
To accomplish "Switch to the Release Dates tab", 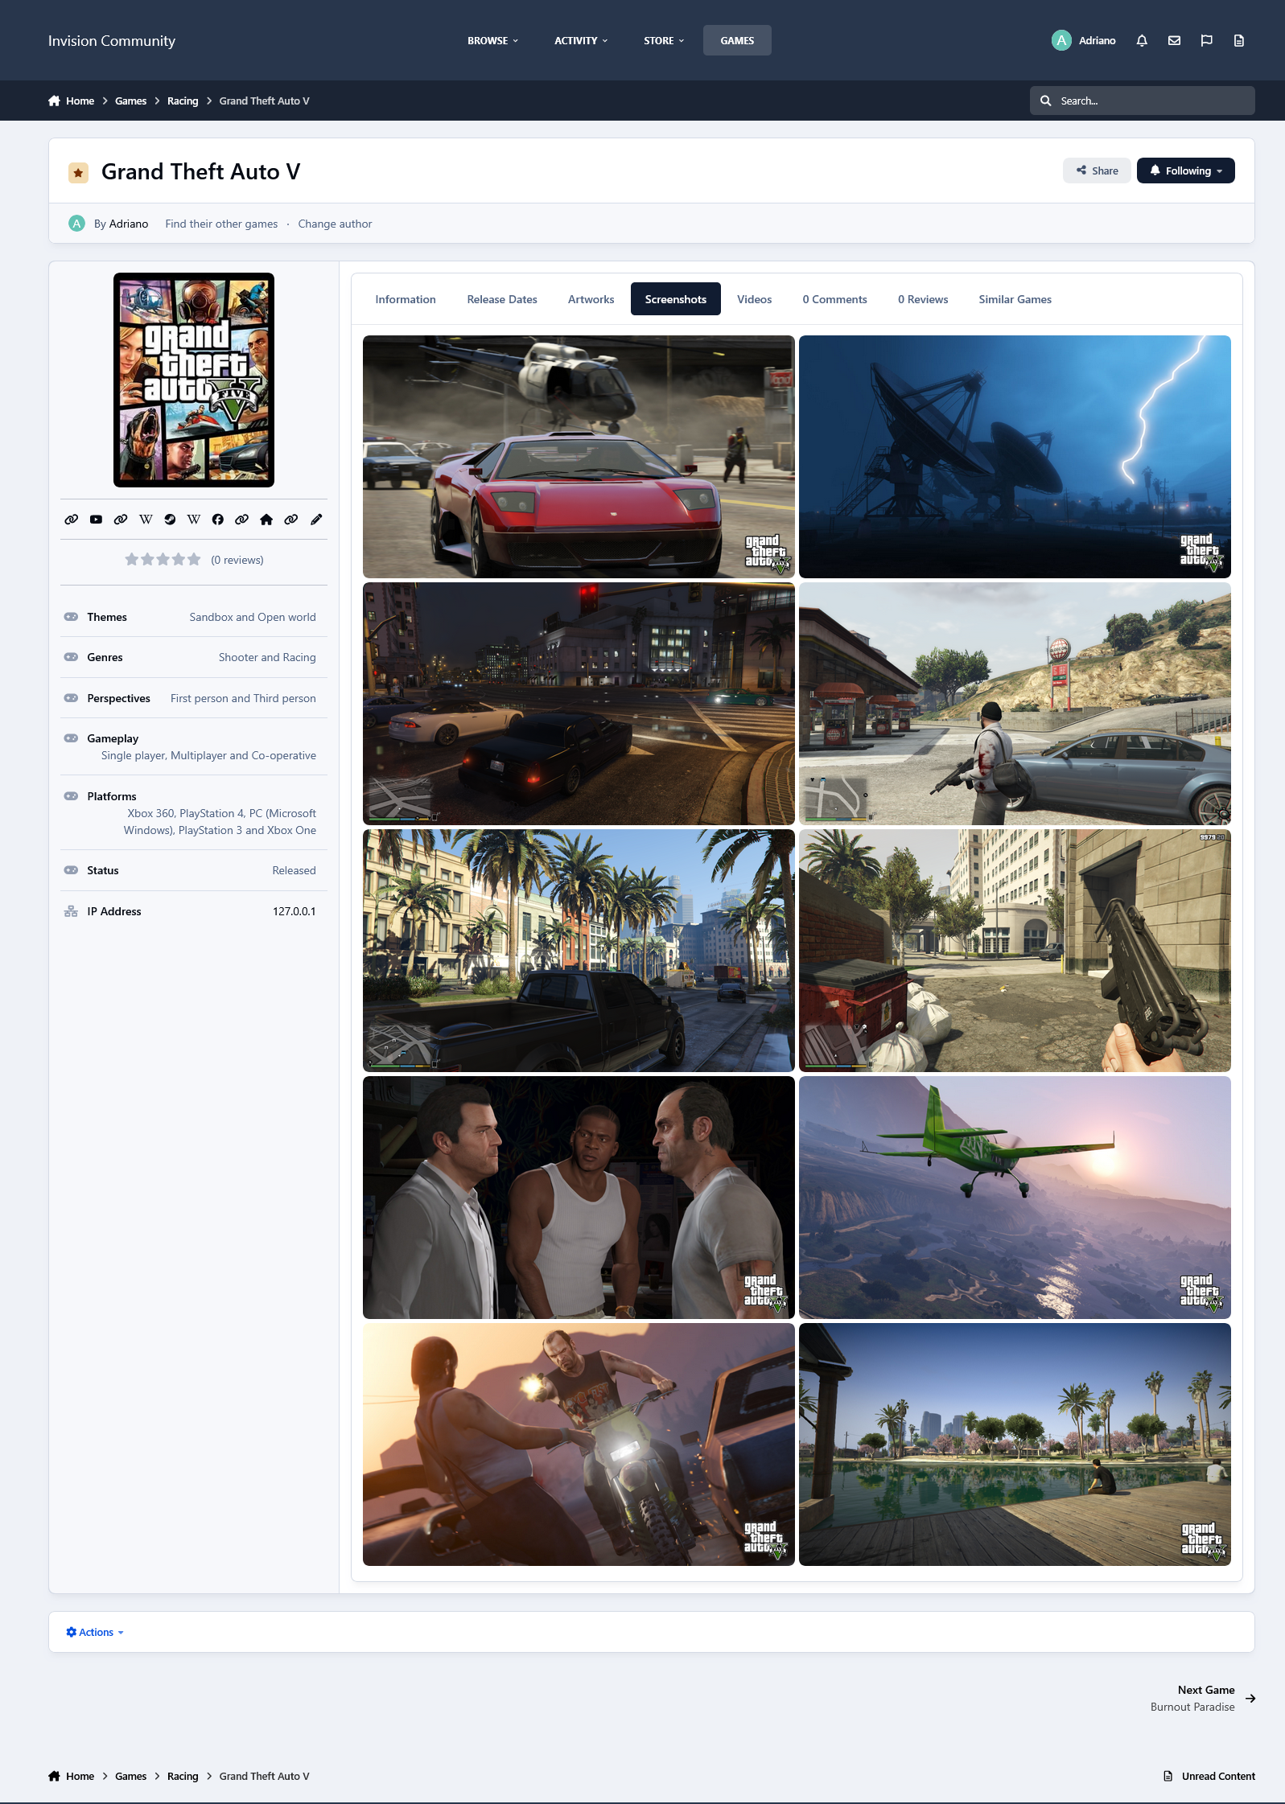I will click(x=501, y=299).
